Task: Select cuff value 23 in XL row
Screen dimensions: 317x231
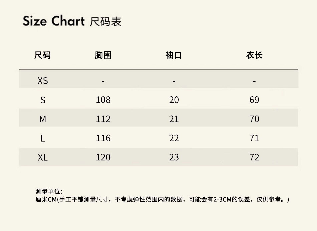Action: click(174, 157)
